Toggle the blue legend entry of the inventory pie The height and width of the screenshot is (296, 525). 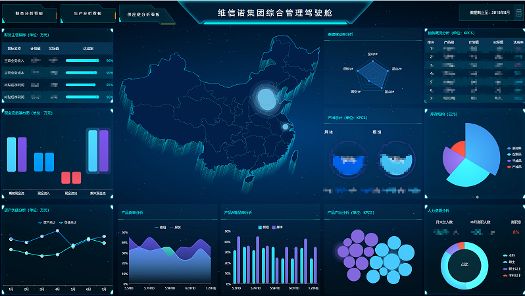pos(514,149)
